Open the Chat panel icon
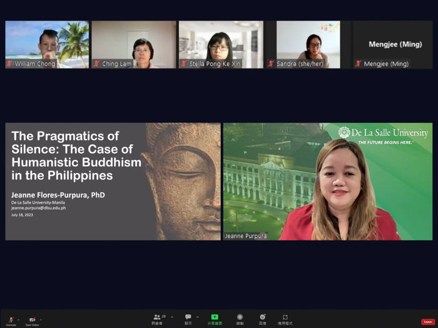Screen dimensions: 438x328 (188, 317)
